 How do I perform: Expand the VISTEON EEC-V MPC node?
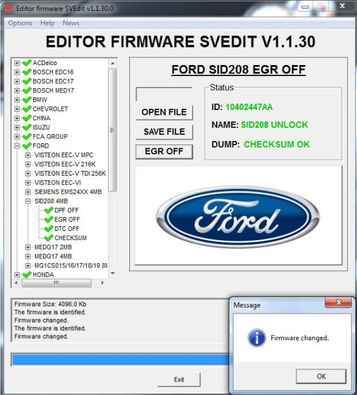28,155
